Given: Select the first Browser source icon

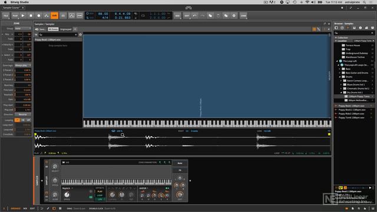Looking at the screenshot, I should [x=336, y=28].
